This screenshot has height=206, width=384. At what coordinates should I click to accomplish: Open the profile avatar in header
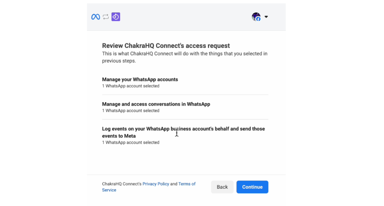click(x=256, y=16)
